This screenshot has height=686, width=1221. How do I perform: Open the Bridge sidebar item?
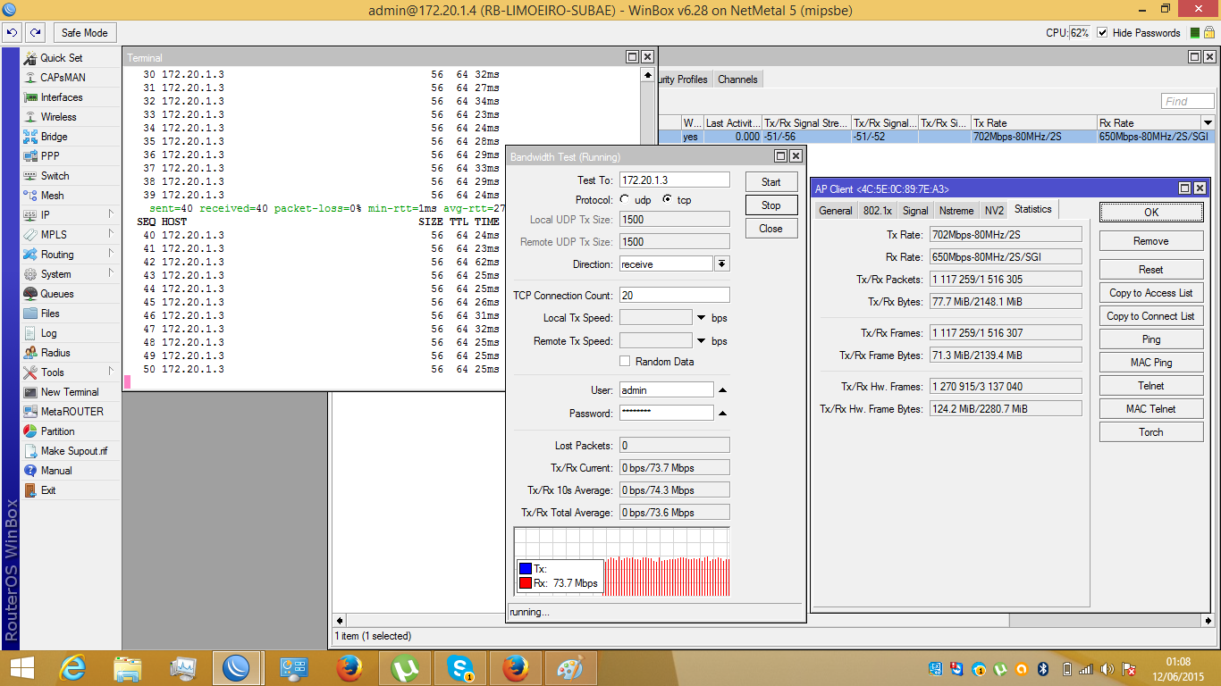tap(54, 137)
